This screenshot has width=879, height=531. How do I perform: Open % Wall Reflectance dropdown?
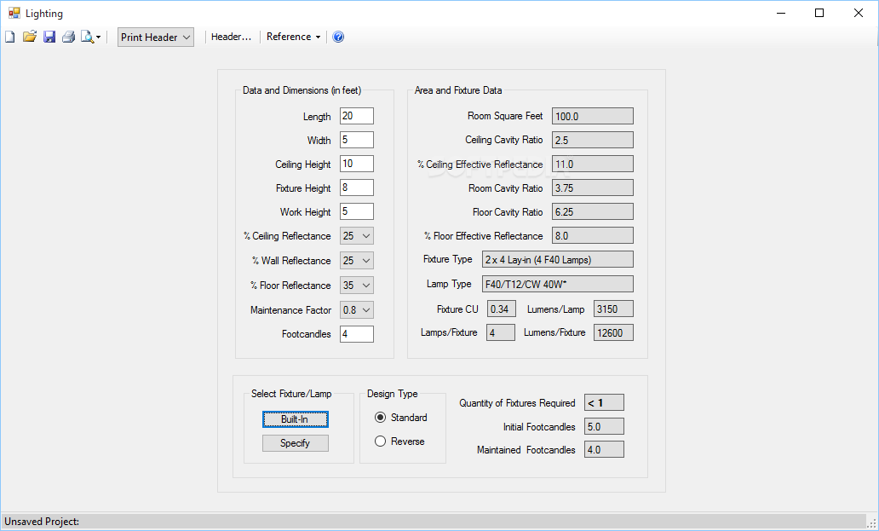click(x=357, y=261)
